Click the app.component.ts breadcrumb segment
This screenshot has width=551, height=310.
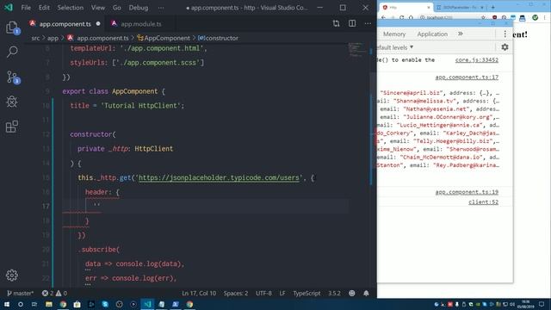[x=98, y=38]
